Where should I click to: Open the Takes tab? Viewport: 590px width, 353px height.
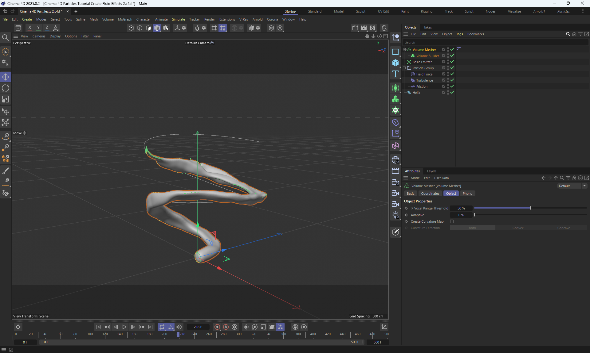pos(427,27)
